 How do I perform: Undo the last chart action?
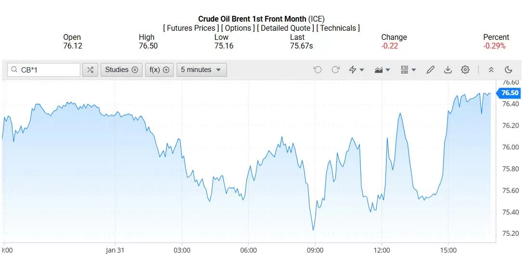tap(318, 70)
